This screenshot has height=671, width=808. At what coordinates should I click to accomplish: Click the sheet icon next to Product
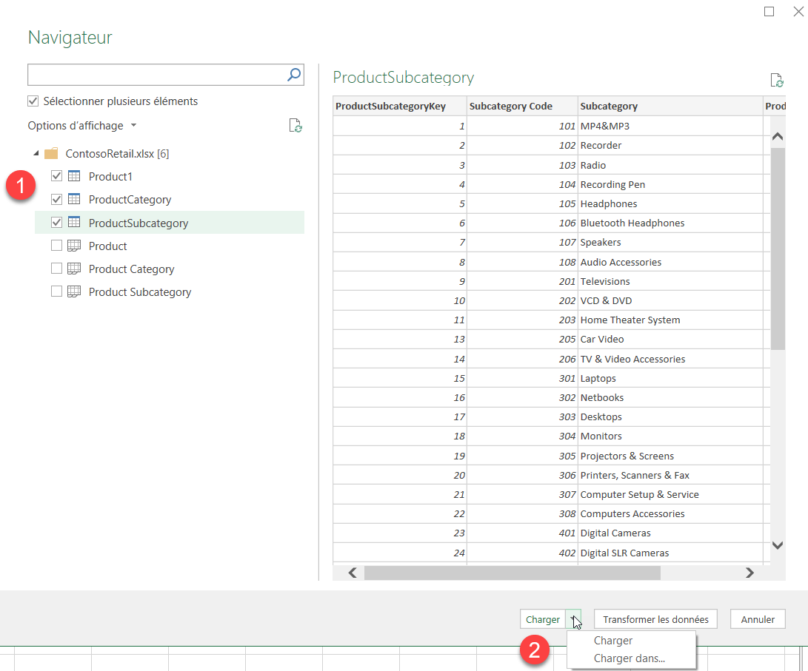(x=74, y=245)
